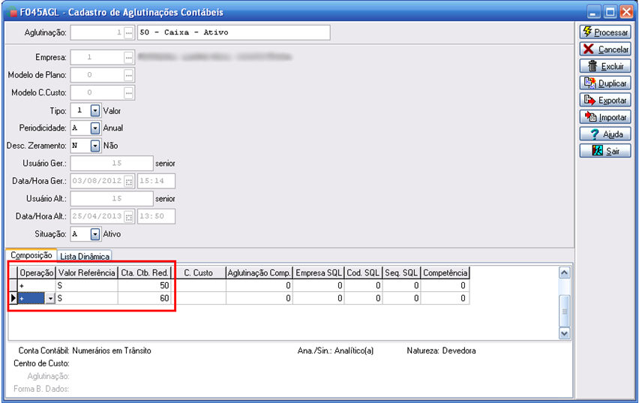Expand the Desc. Zeramento dropdown

[x=95, y=146]
